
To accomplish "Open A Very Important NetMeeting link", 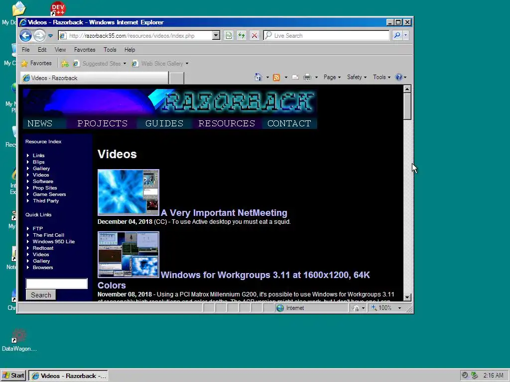I will (224, 213).
